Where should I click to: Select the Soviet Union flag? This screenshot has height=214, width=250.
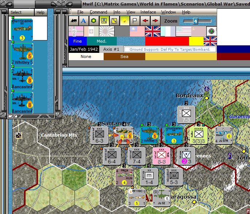point(199,31)
